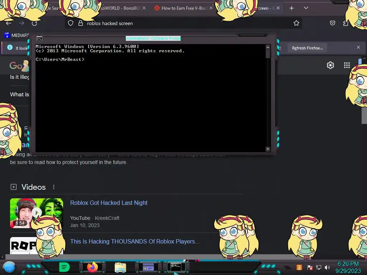The width and height of the screenshot is (367, 275).
Task: Open the Roblox Got Hacked Last Night video link
Action: pyautogui.click(x=109, y=203)
